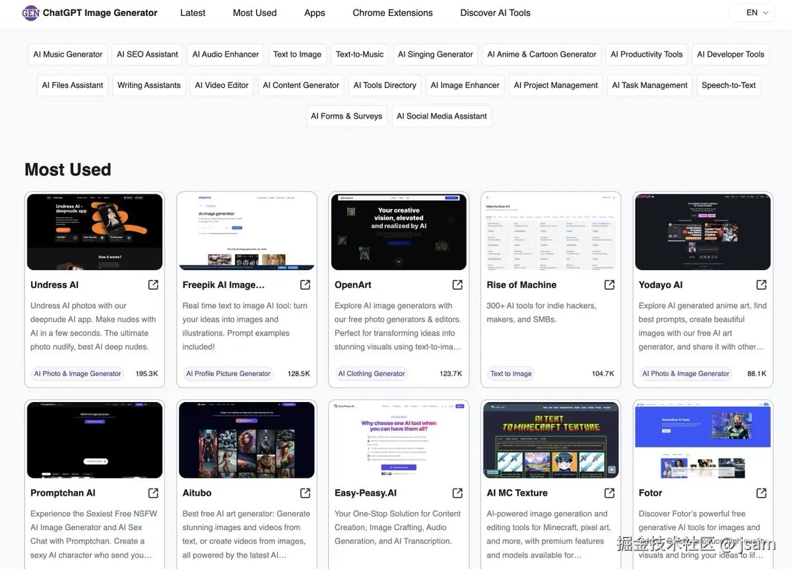
Task: Choose the AI Social Media Assistant tag
Action: tap(442, 116)
